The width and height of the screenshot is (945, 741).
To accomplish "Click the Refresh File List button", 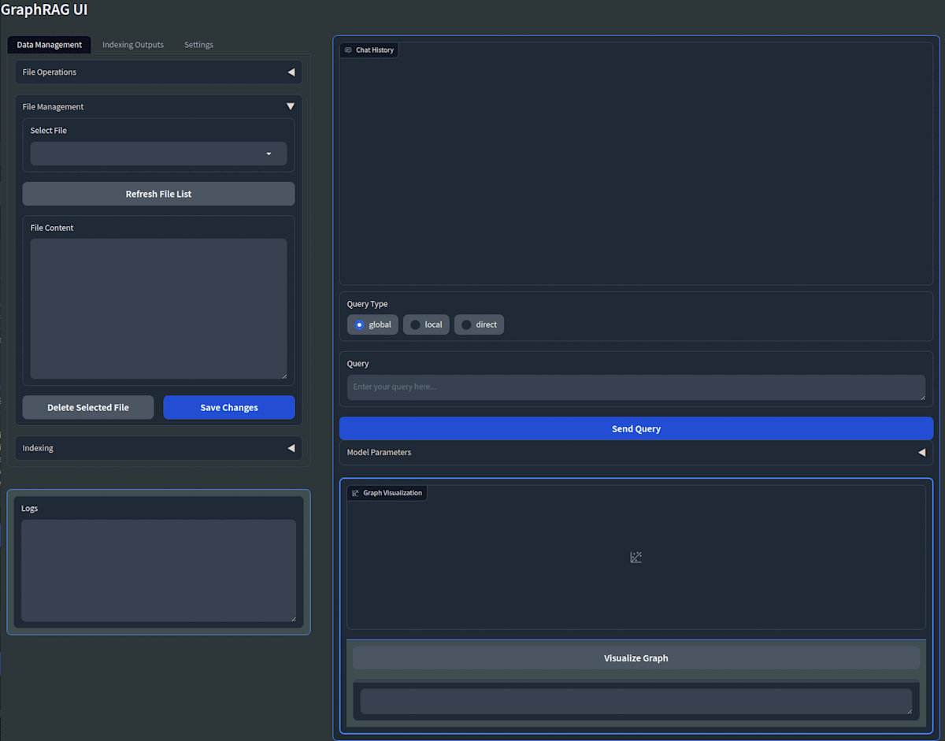I will coord(158,194).
